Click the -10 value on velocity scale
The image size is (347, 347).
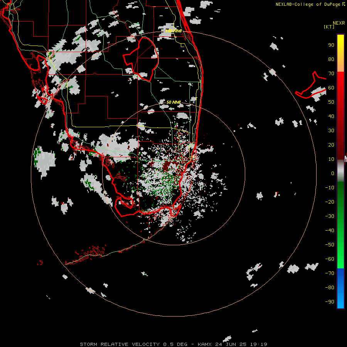[330, 188]
